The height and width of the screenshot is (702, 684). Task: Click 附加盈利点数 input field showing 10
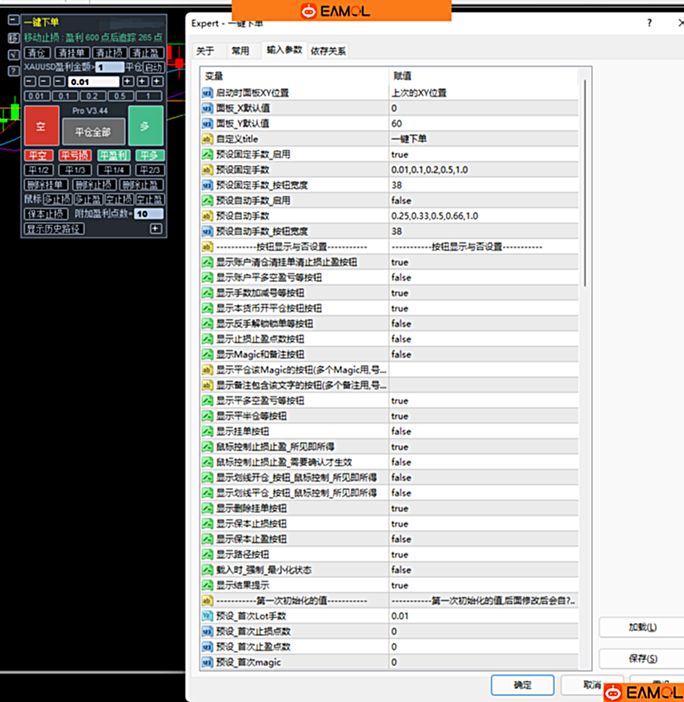pos(148,214)
